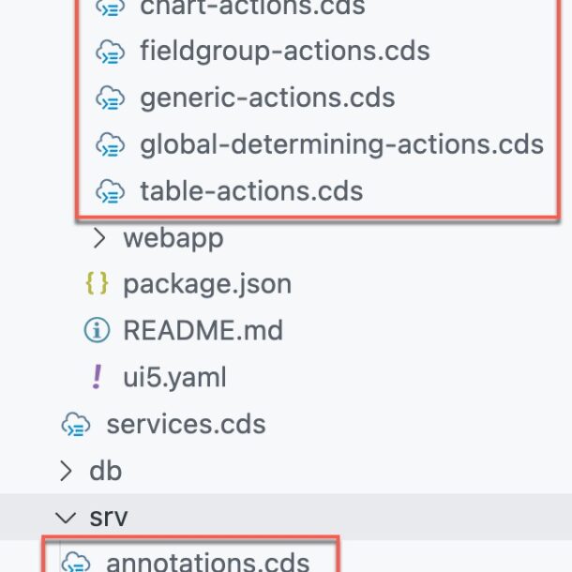Click the cloud icon next to table-actions.cds
The height and width of the screenshot is (572, 572).
(x=110, y=191)
